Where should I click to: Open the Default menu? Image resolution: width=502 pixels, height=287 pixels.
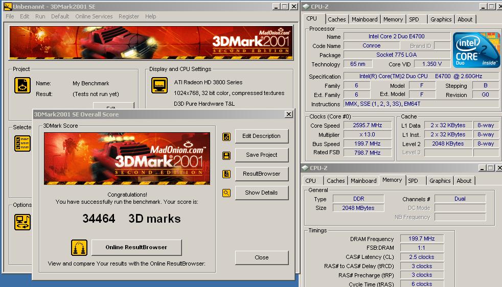coord(60,16)
